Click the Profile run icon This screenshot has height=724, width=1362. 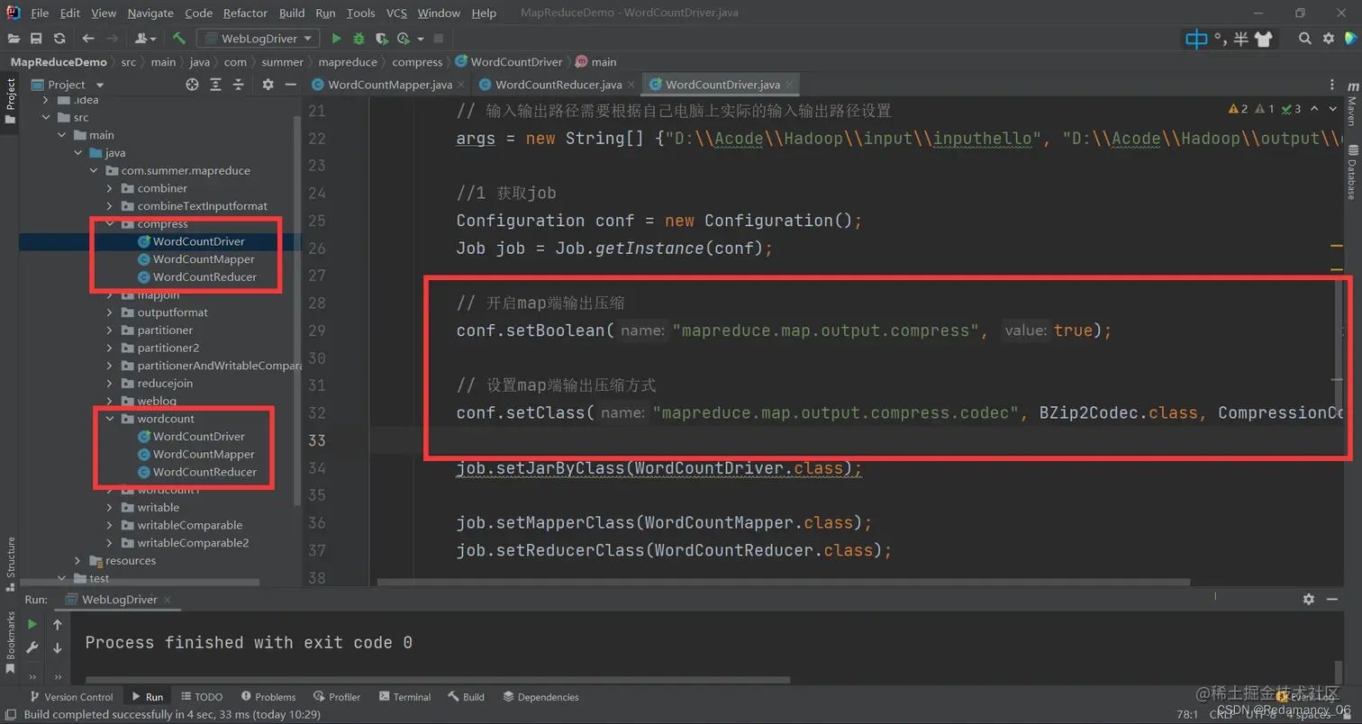[403, 39]
